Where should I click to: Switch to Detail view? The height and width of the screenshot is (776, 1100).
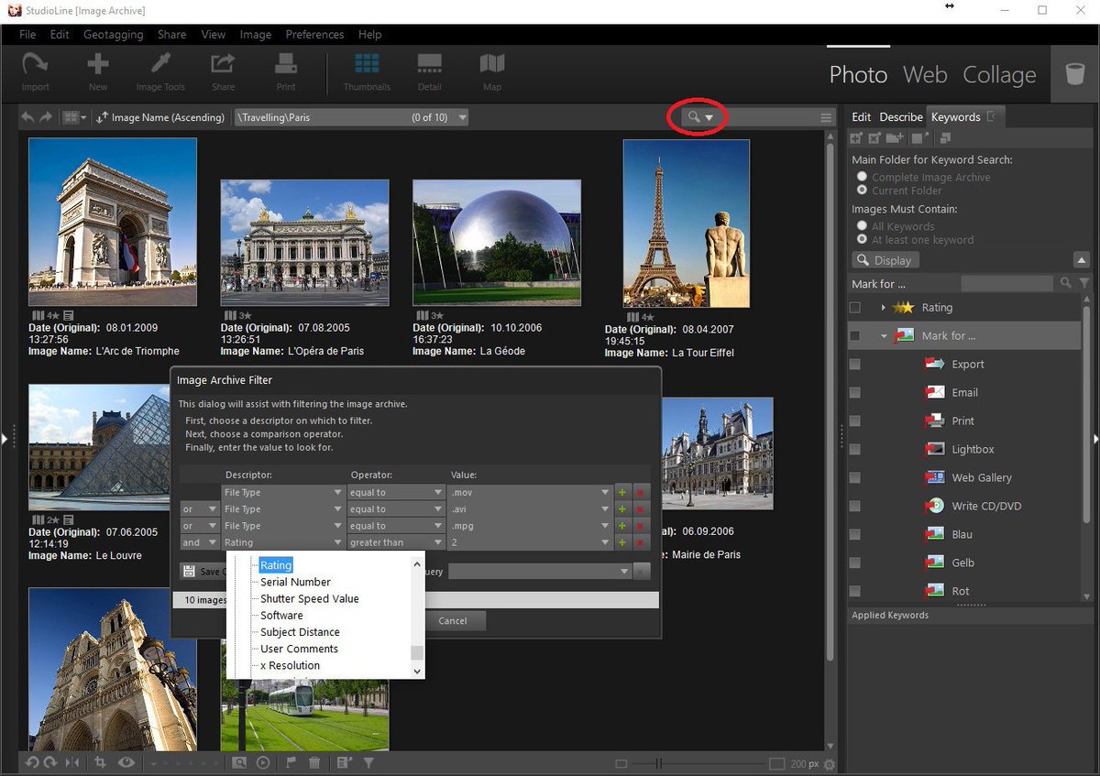[429, 71]
